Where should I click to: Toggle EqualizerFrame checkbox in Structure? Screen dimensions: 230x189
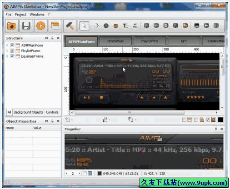(x=12, y=56)
